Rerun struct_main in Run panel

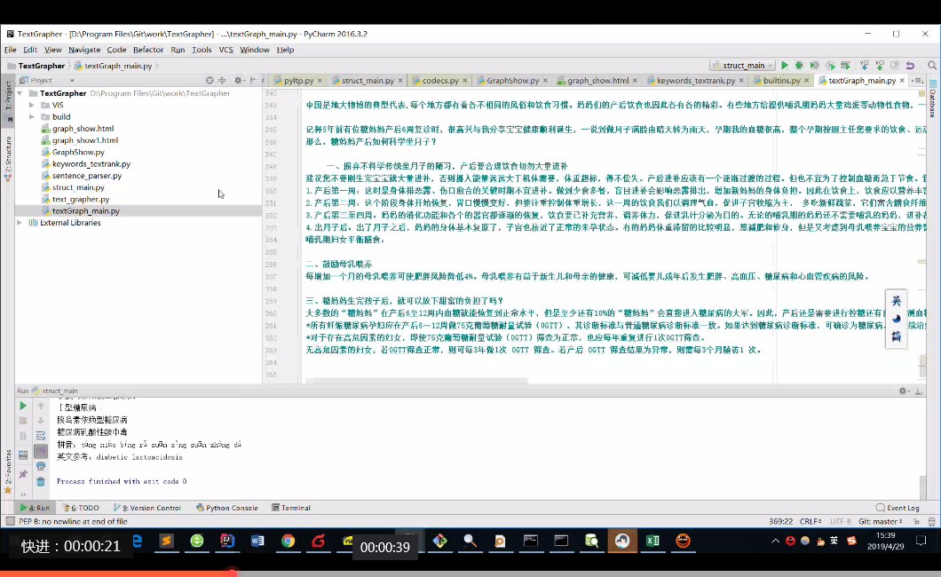[23, 406]
